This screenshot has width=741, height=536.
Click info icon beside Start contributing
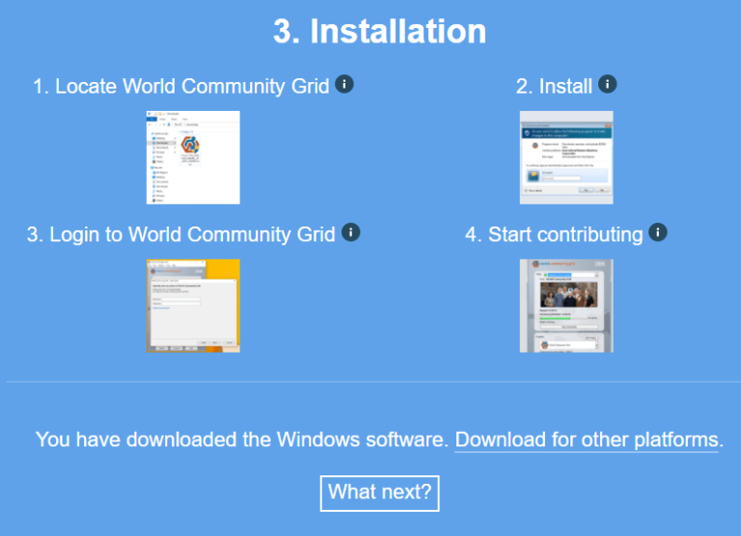[x=658, y=232]
